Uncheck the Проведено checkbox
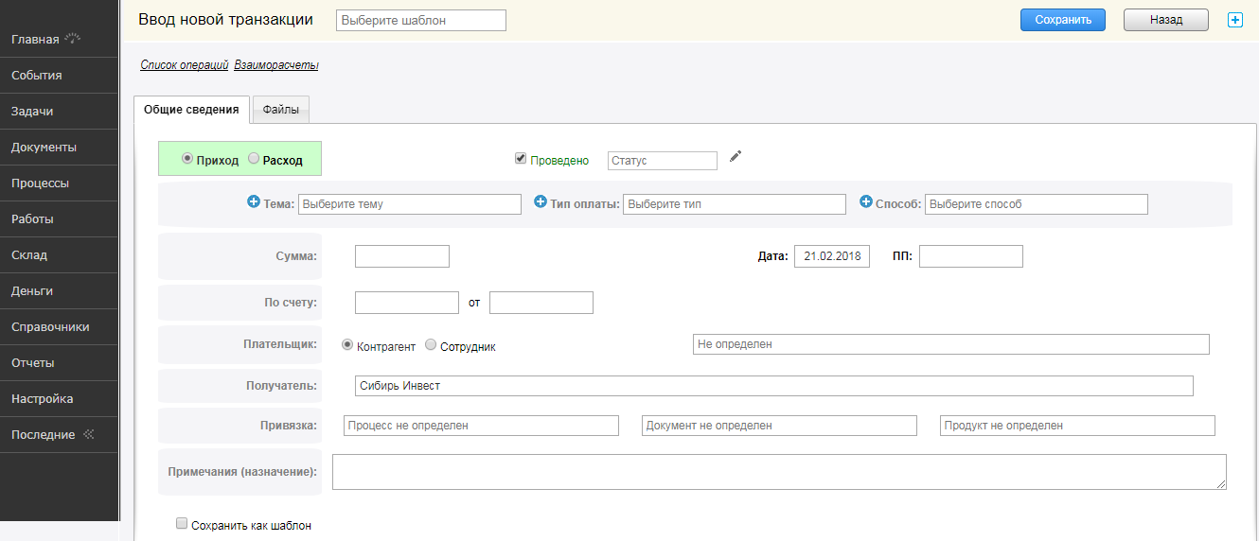This screenshot has height=541, width=1259. pyautogui.click(x=521, y=159)
